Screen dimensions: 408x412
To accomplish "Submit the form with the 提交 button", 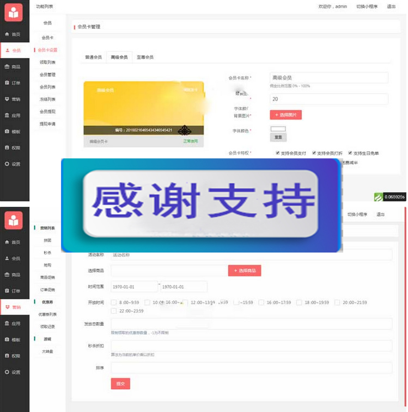I will [x=120, y=384].
